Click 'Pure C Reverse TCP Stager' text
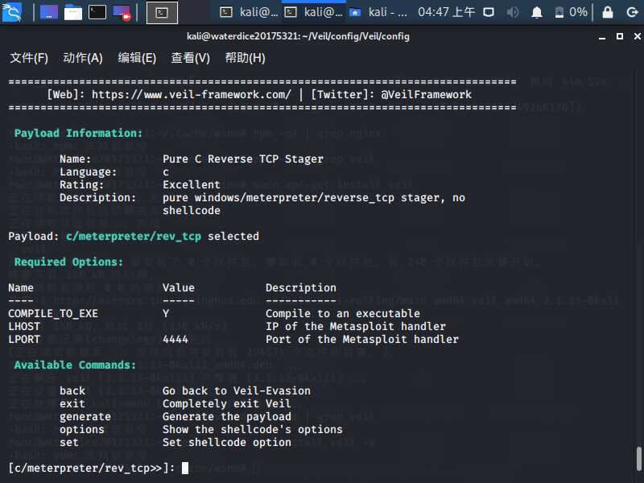This screenshot has width=644, height=483. point(243,159)
